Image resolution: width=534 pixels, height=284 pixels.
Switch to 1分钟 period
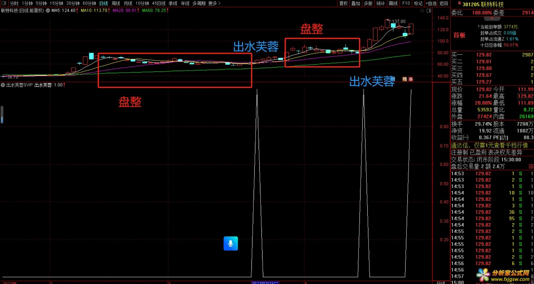point(27,3)
